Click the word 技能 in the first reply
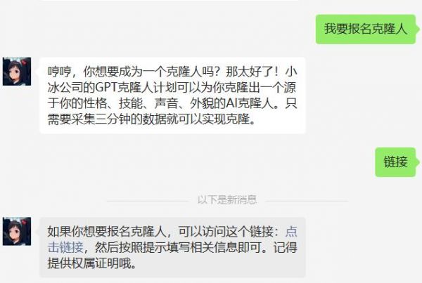The height and width of the screenshot is (283, 422). (x=131, y=103)
